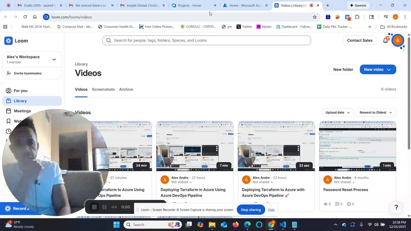
Task: Open the Library sidebar item
Action: tap(32, 101)
